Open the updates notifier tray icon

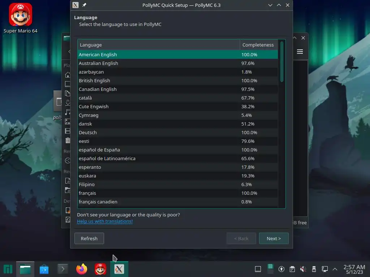(281, 269)
